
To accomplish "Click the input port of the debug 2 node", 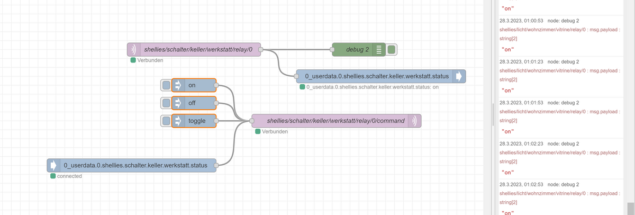I will pyautogui.click(x=332, y=50).
